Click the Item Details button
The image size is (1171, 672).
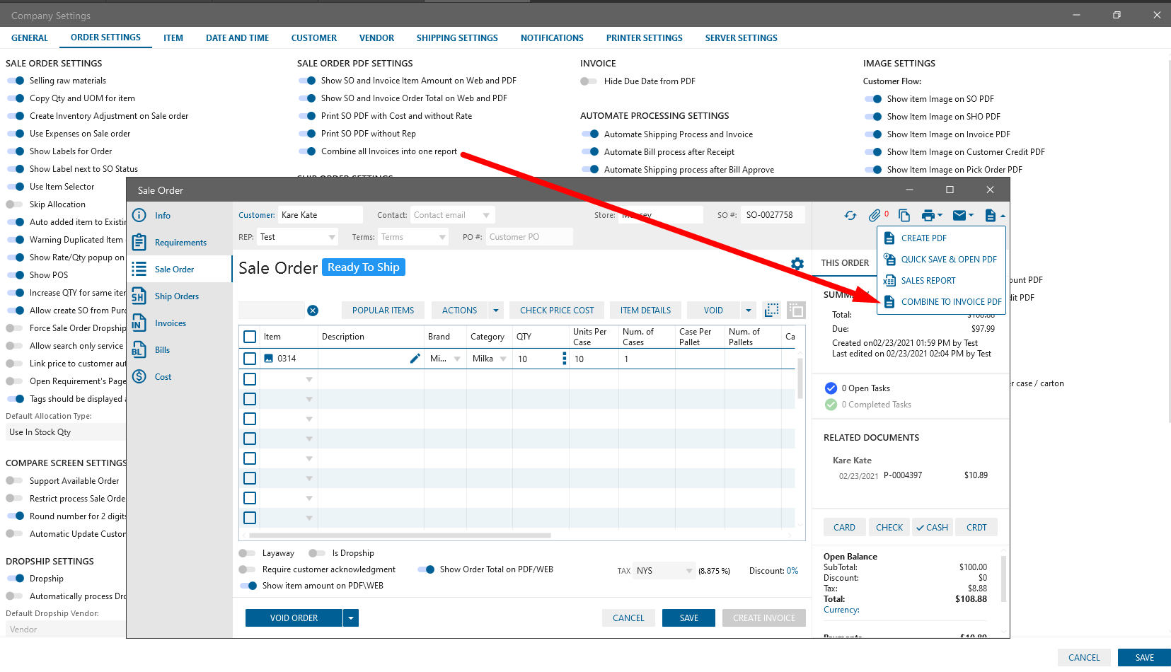pos(645,311)
